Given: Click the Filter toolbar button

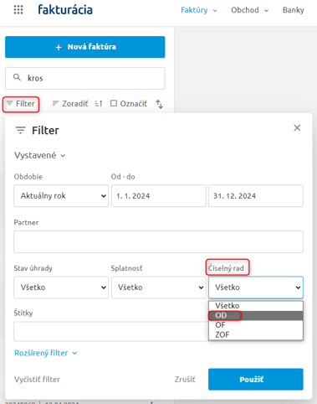Looking at the screenshot, I should [21, 104].
